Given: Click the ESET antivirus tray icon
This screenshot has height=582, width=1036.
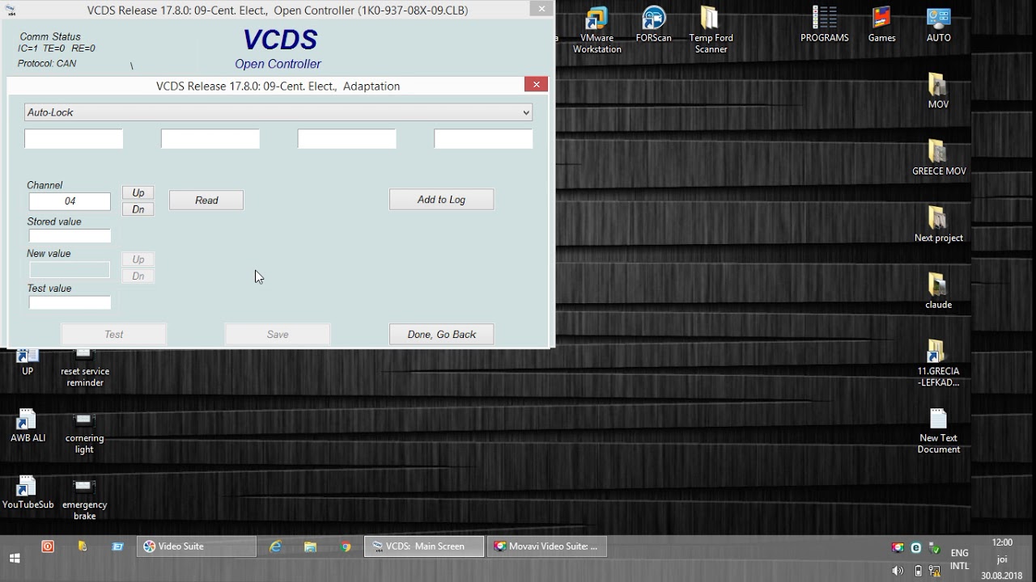Looking at the screenshot, I should pos(916,547).
